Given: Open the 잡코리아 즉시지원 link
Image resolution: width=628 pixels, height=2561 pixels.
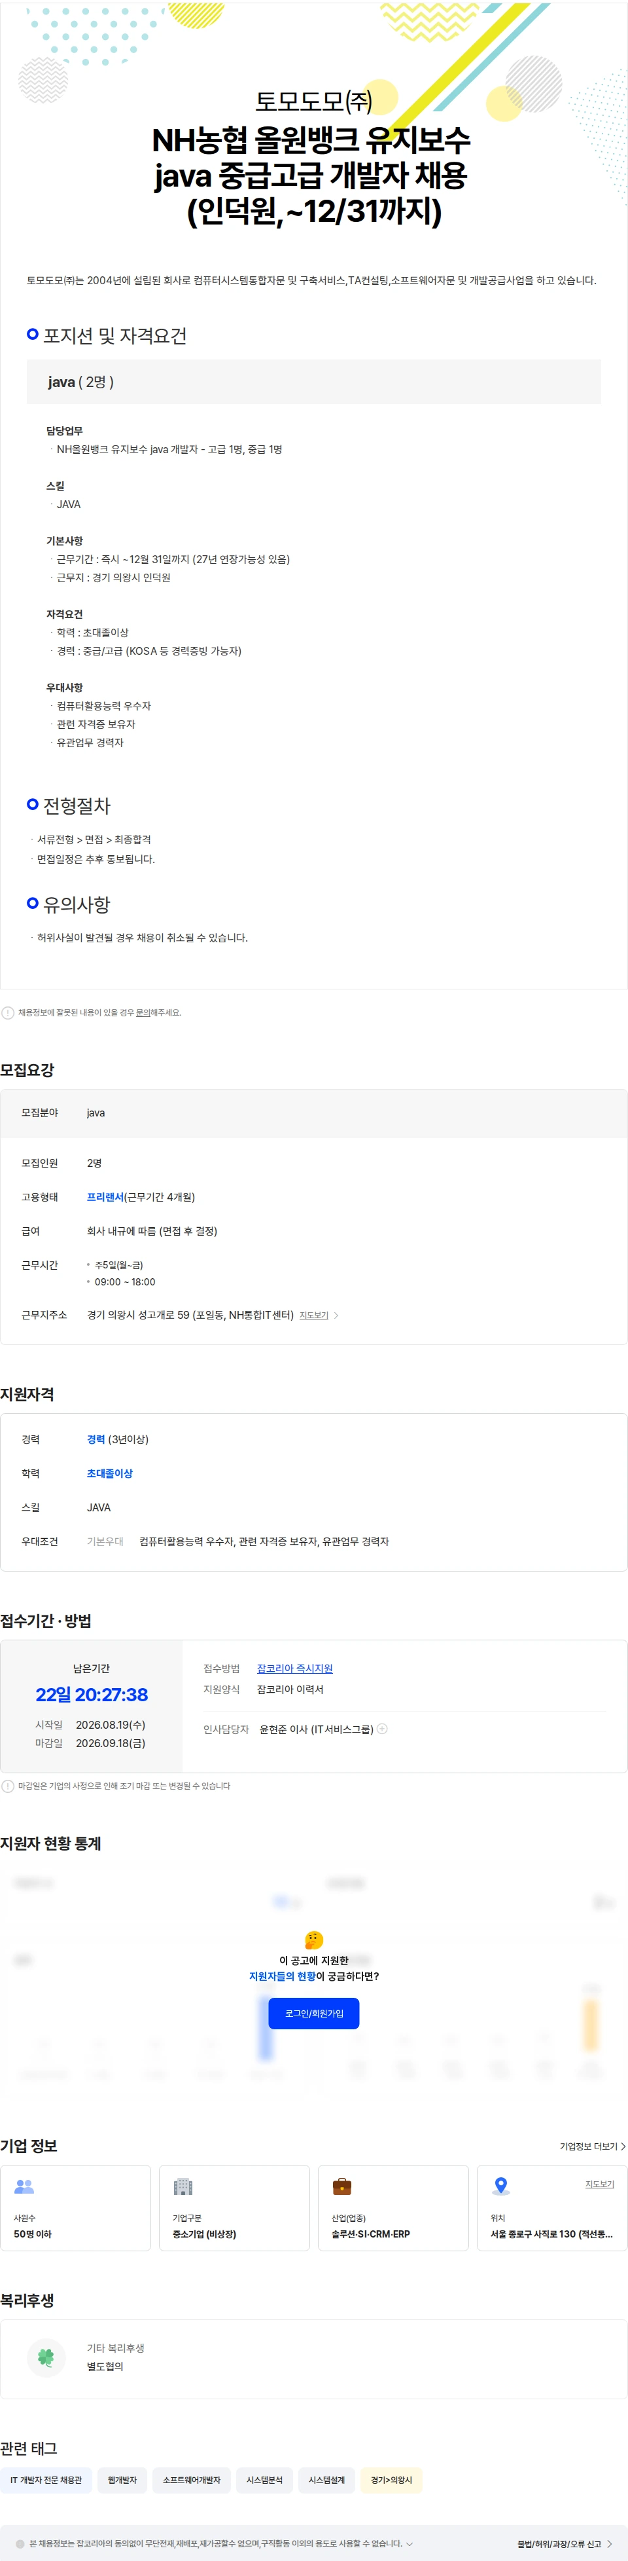Looking at the screenshot, I should point(294,1668).
